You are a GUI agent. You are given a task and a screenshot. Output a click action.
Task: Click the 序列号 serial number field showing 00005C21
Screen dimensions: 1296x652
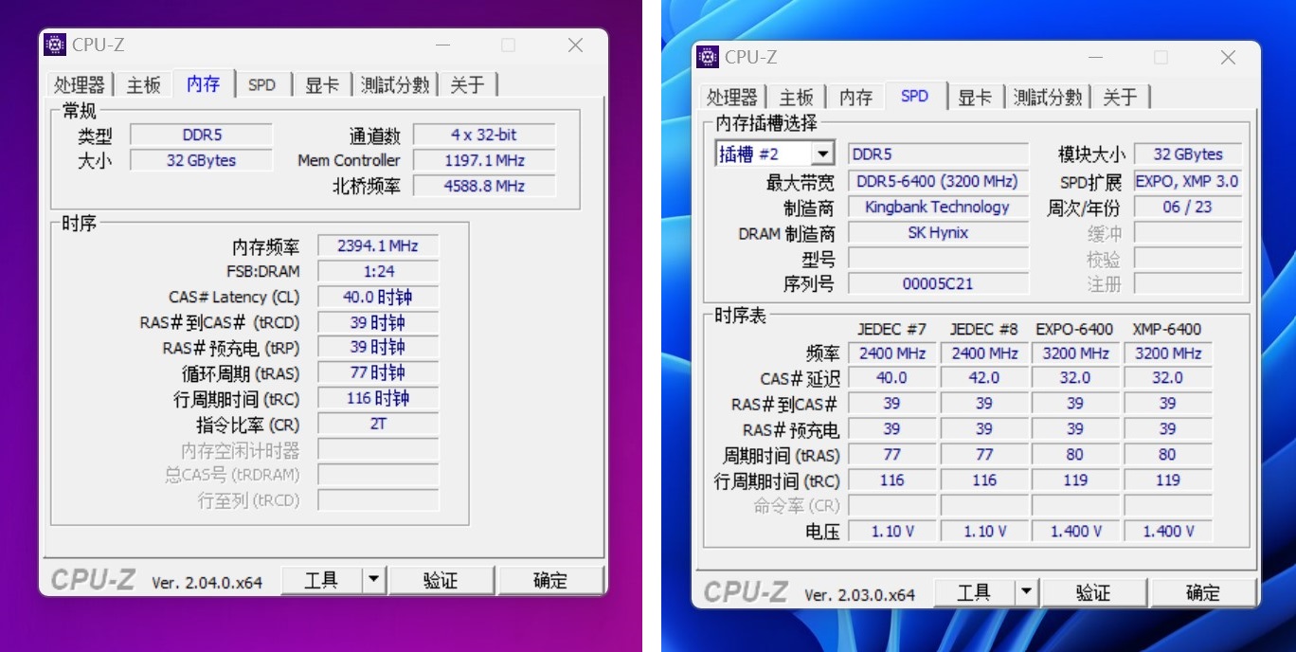pyautogui.click(x=936, y=283)
